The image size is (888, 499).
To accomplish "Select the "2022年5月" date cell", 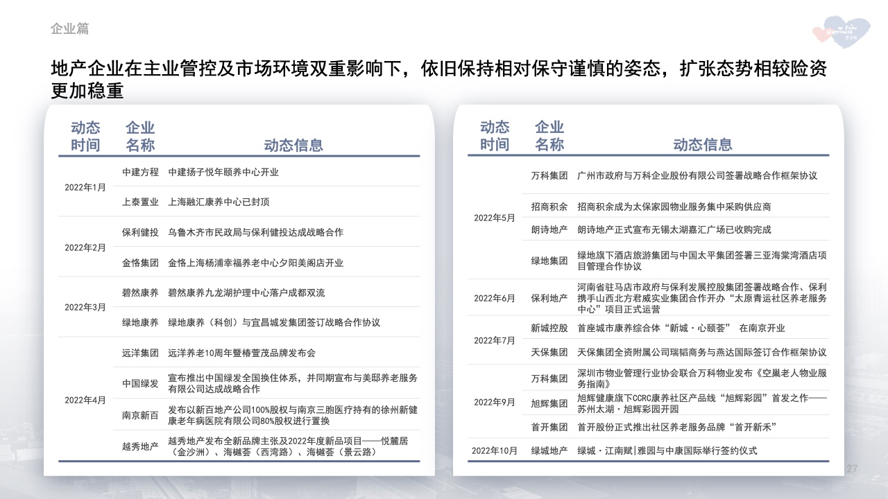I will [x=495, y=218].
